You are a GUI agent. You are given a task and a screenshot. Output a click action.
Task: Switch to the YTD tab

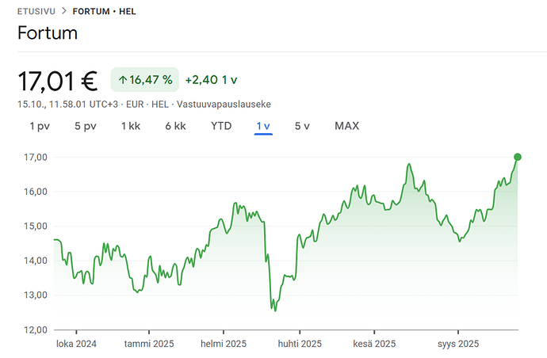221,126
